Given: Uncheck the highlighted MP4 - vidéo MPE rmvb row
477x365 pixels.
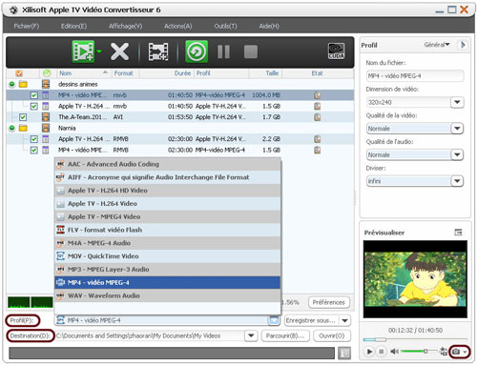Looking at the screenshot, I should (34, 95).
